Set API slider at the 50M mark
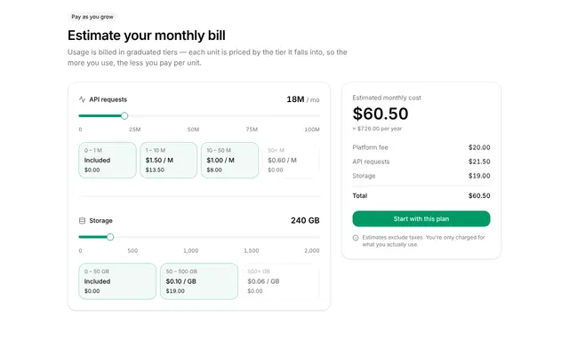 tap(199, 116)
